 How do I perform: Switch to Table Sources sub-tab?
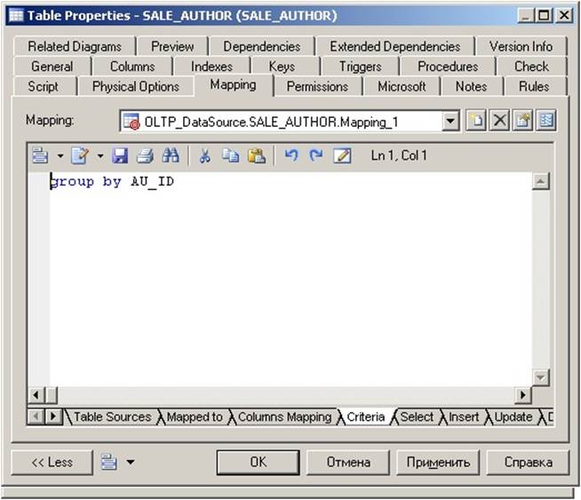(112, 417)
